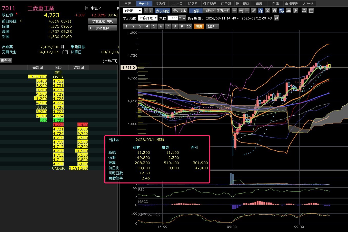Select the pencil drawing tool icon

coord(254,11)
